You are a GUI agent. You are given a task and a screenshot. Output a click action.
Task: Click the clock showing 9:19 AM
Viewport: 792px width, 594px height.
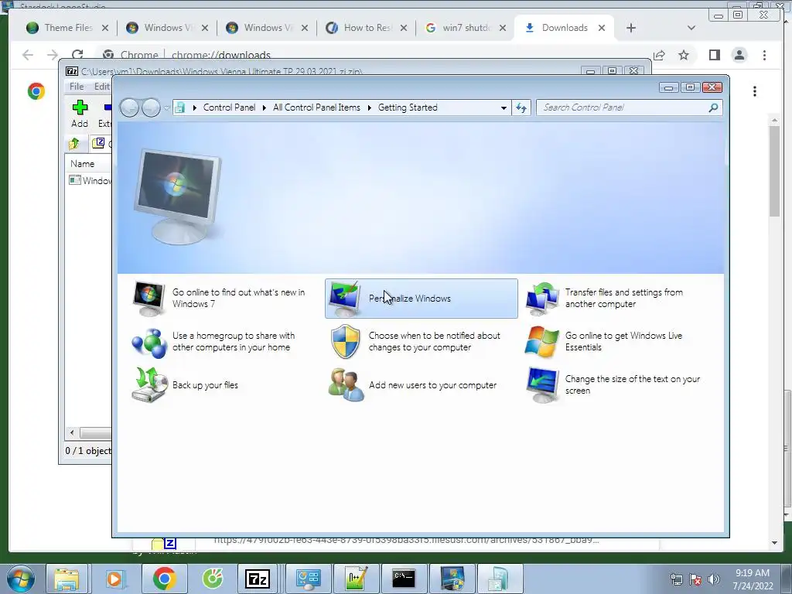(x=753, y=573)
